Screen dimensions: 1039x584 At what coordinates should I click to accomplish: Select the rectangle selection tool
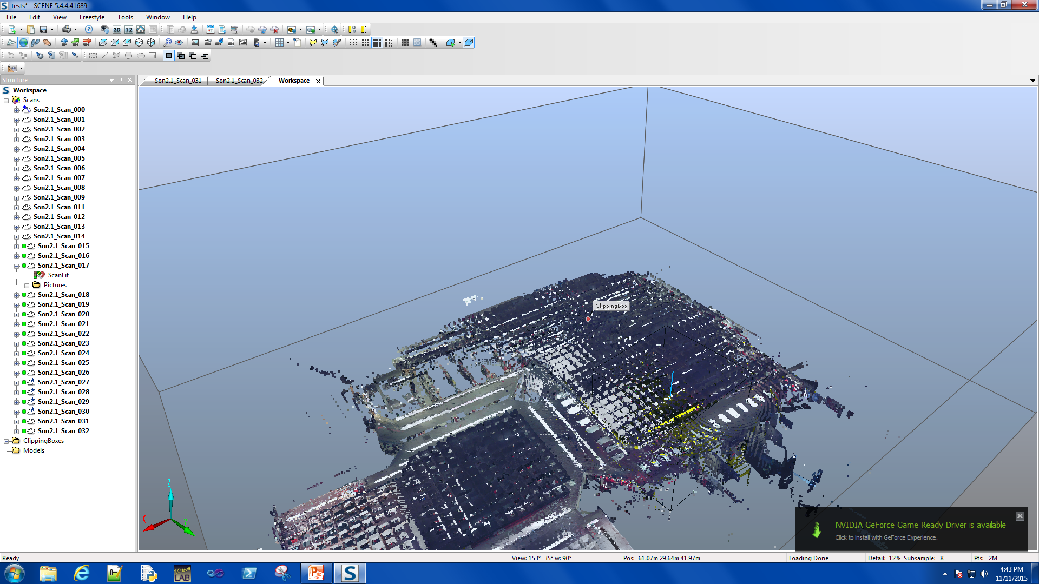click(93, 56)
